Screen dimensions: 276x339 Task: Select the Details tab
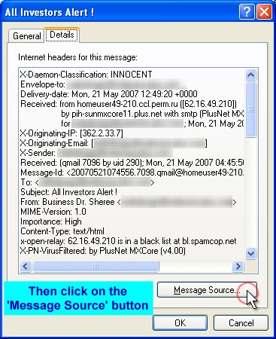62,35
